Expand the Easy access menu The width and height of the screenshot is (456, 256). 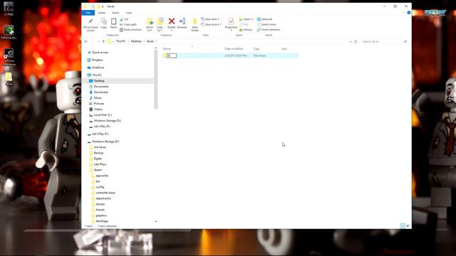(x=211, y=24)
